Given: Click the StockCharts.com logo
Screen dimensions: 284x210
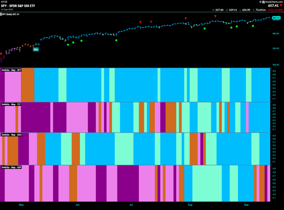Looking at the screenshot, I should tap(271, 2).
